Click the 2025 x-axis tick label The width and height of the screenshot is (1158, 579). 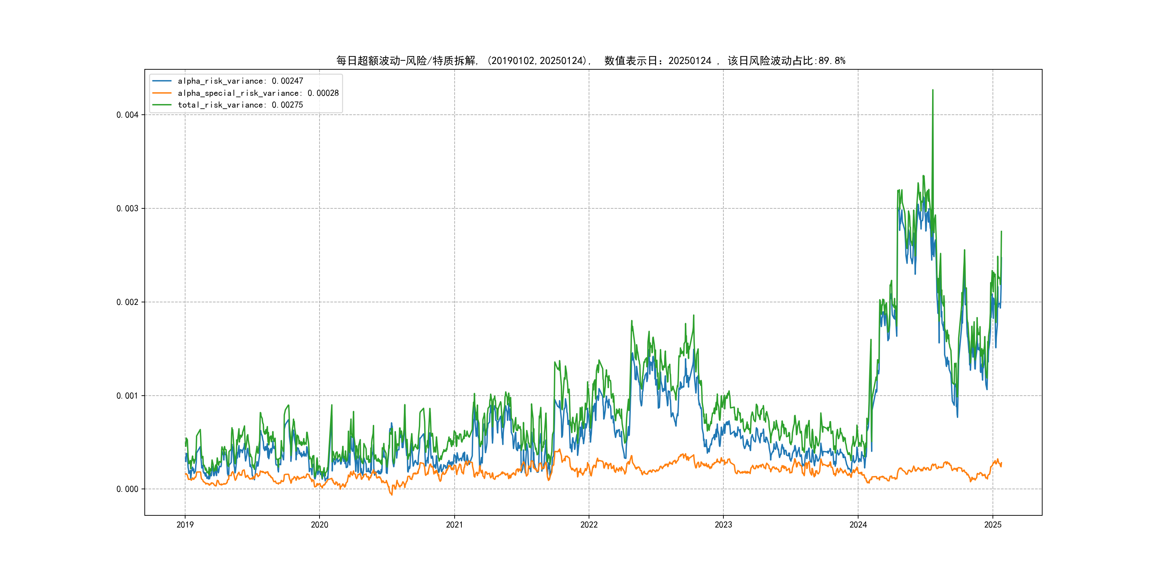pyautogui.click(x=993, y=525)
